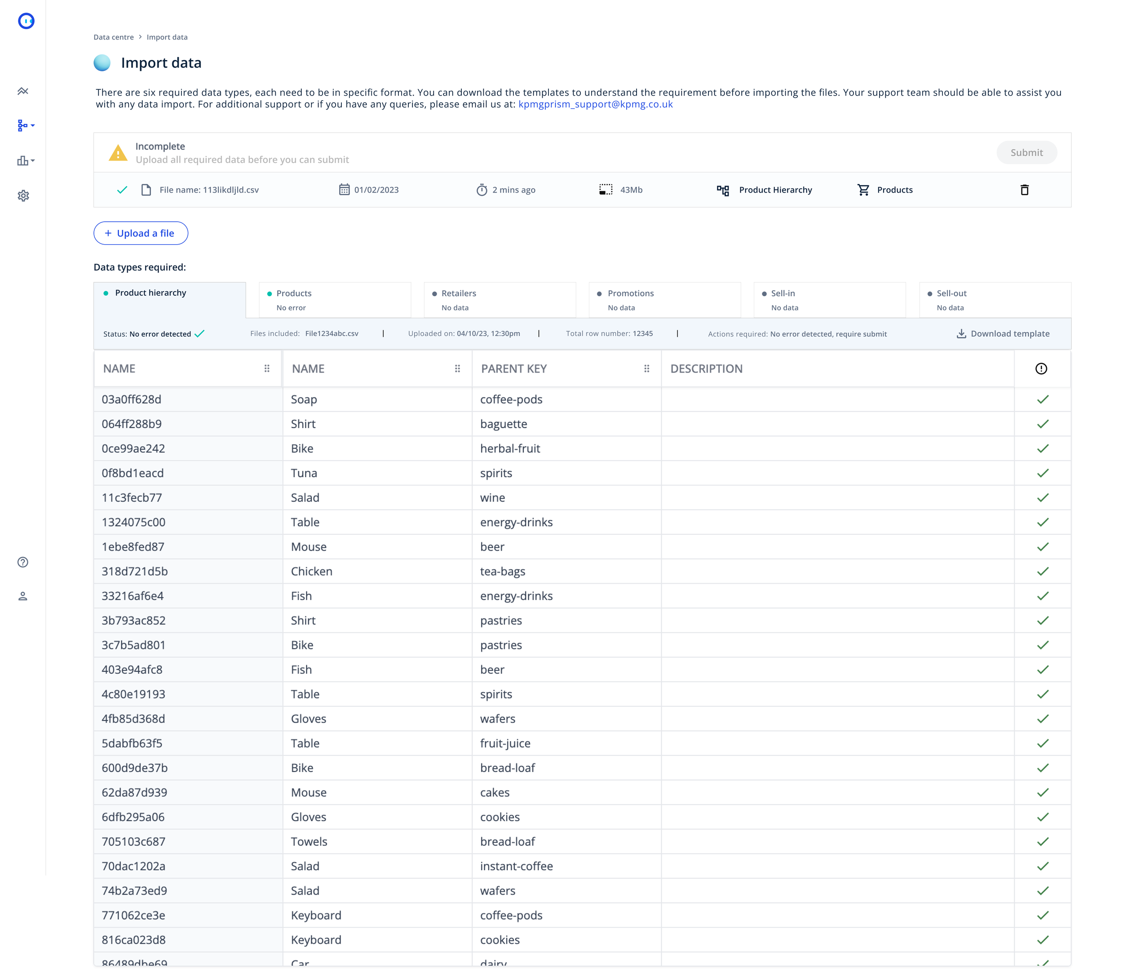The width and height of the screenshot is (1123, 970).
Task: Click the trash icon to delete uploaded file
Action: coord(1024,189)
